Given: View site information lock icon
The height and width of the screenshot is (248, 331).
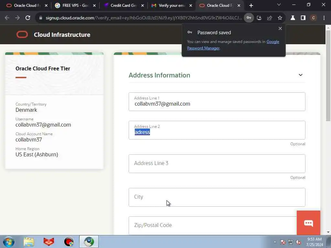Looking at the screenshot, I should point(41,18).
